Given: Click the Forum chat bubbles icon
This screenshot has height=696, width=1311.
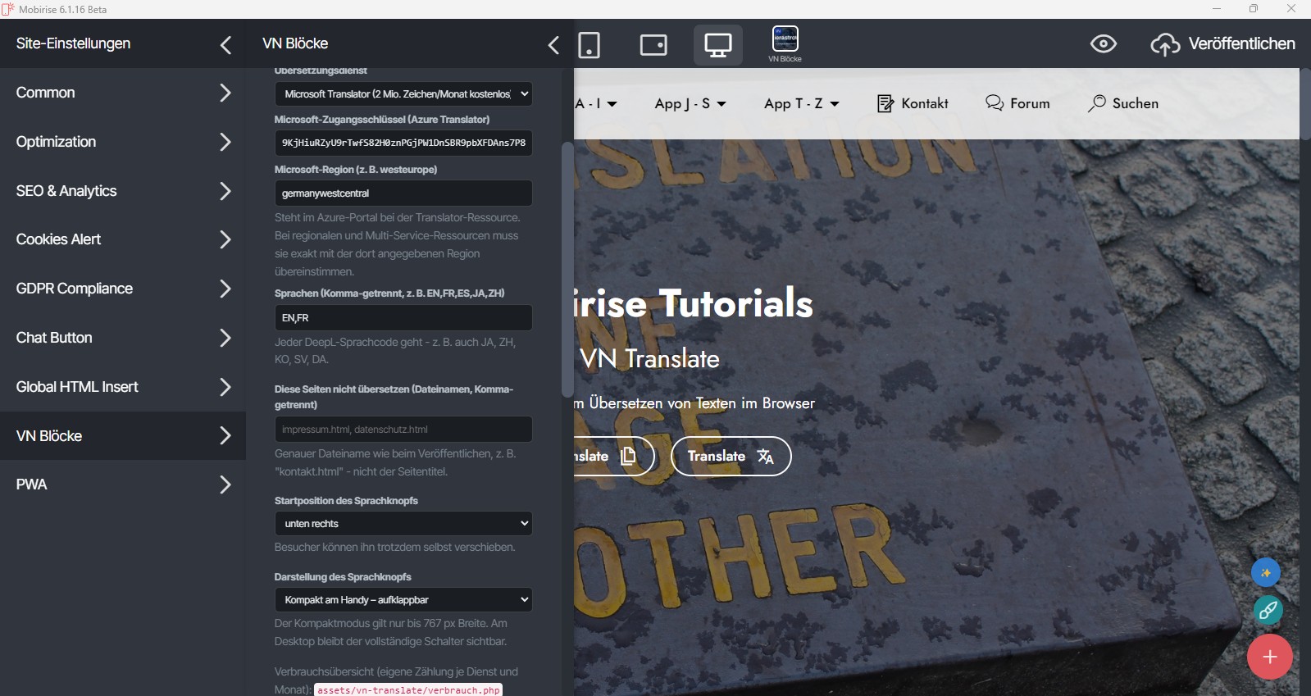Looking at the screenshot, I should pyautogui.click(x=995, y=103).
